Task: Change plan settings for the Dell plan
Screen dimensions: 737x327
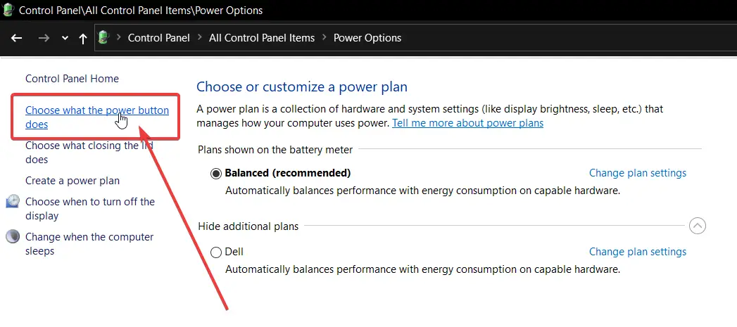Action: coord(638,252)
